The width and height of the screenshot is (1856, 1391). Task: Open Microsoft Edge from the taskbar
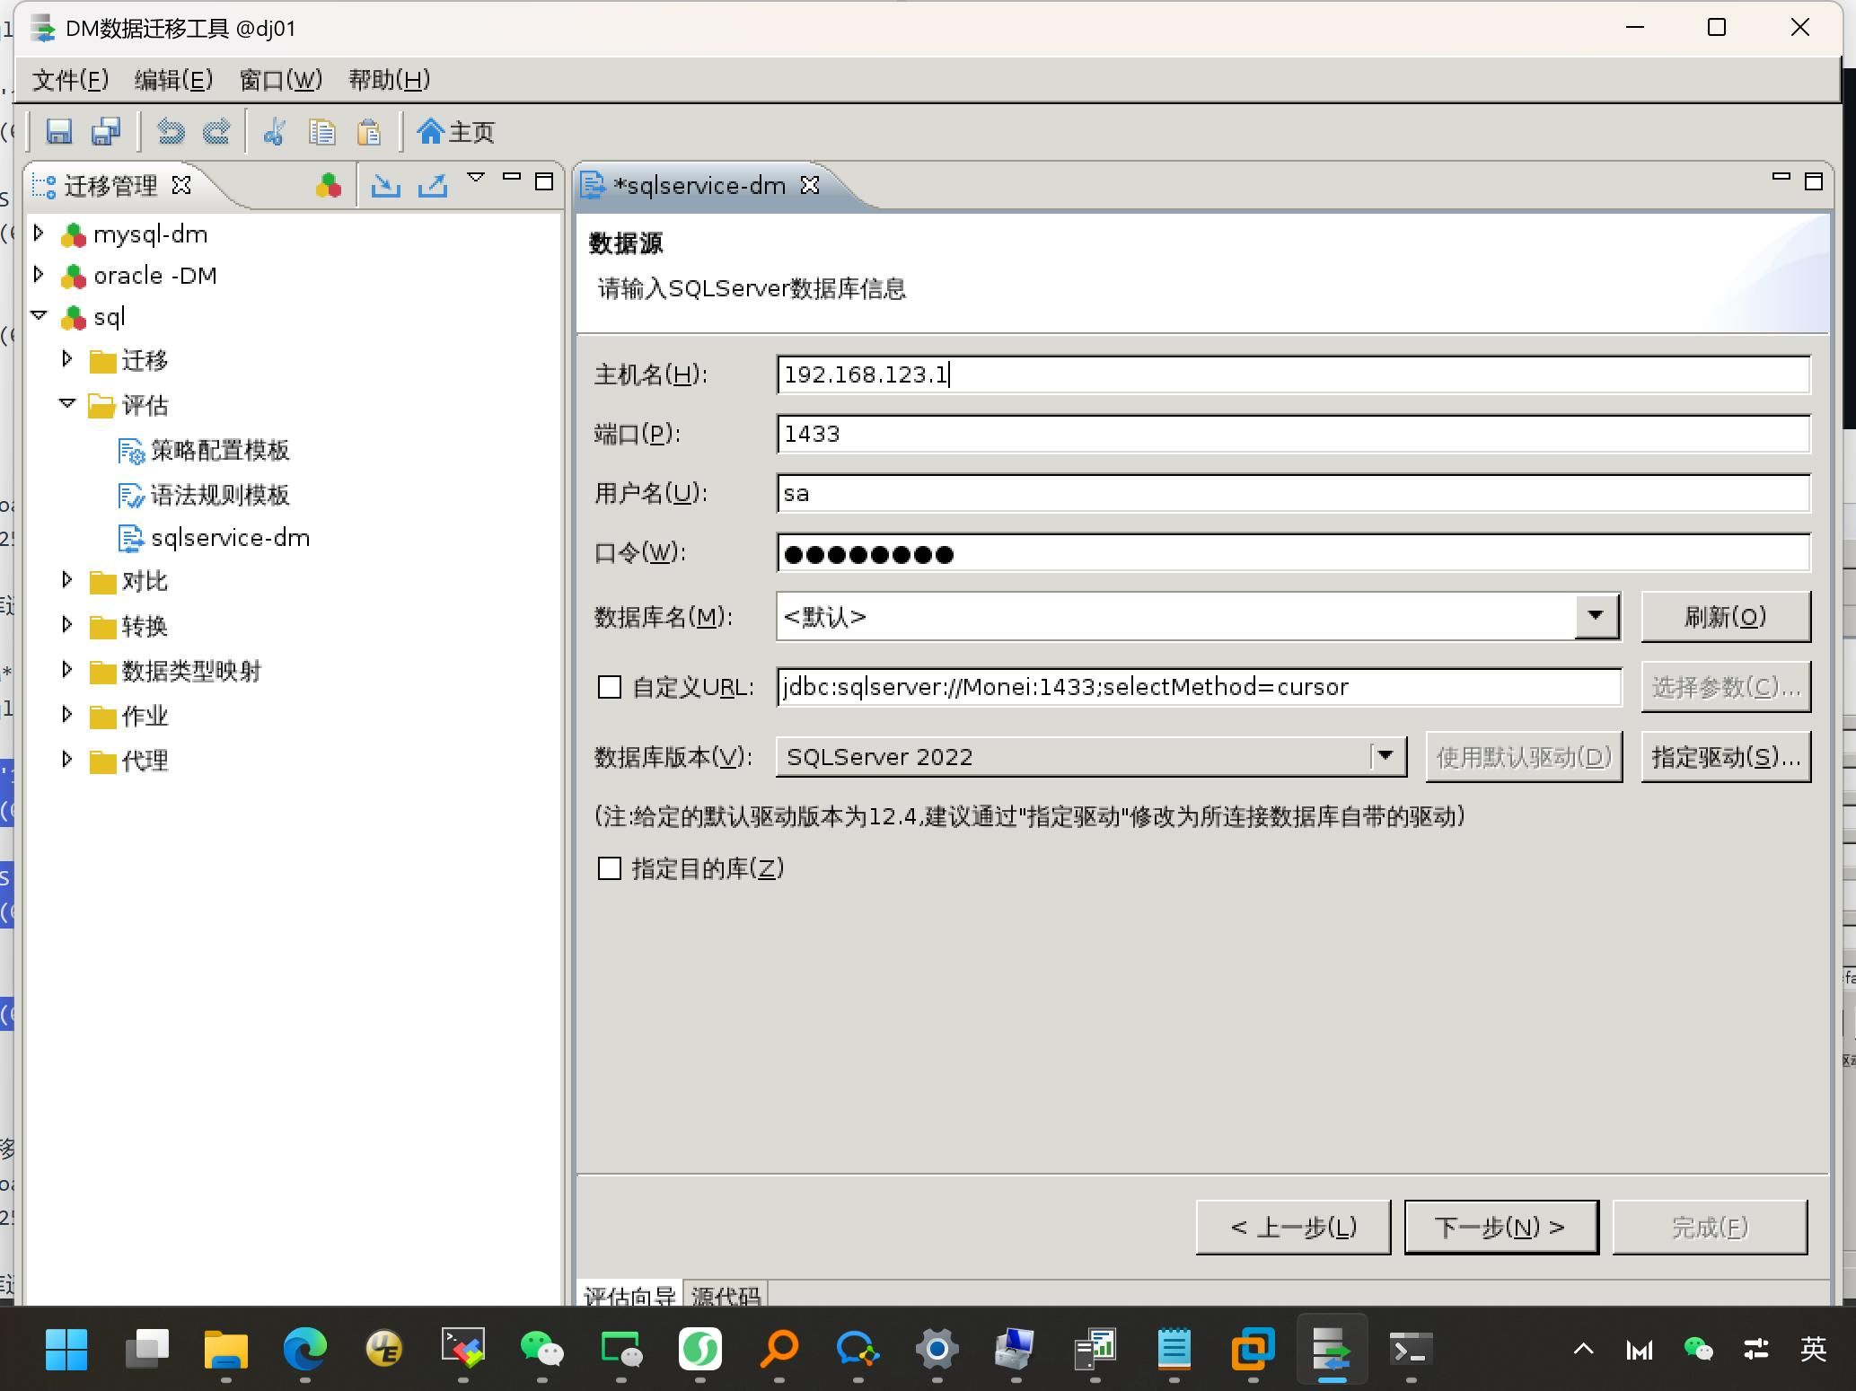pyautogui.click(x=305, y=1349)
